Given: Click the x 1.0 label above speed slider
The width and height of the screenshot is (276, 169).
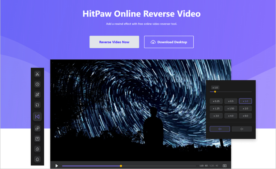Looking at the screenshot, I should 215,88.
